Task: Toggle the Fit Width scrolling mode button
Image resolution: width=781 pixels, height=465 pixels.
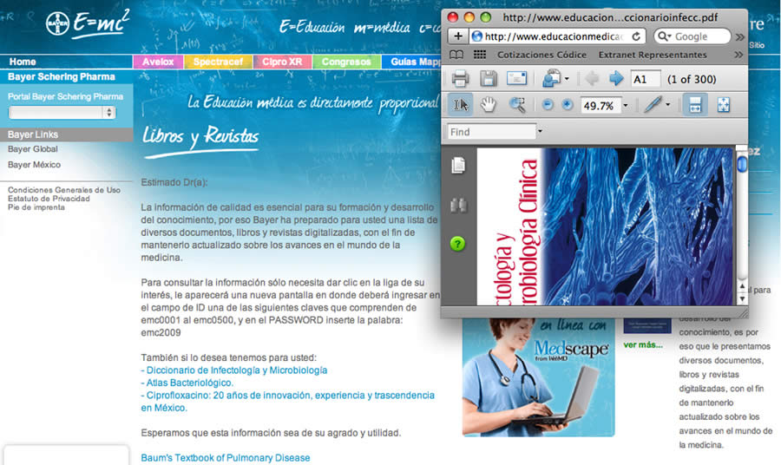Action: tap(695, 105)
